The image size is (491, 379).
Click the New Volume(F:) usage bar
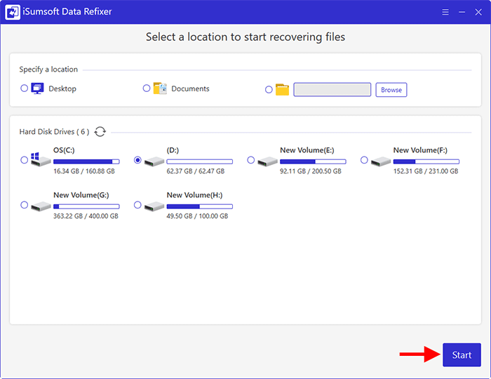pyautogui.click(x=426, y=161)
